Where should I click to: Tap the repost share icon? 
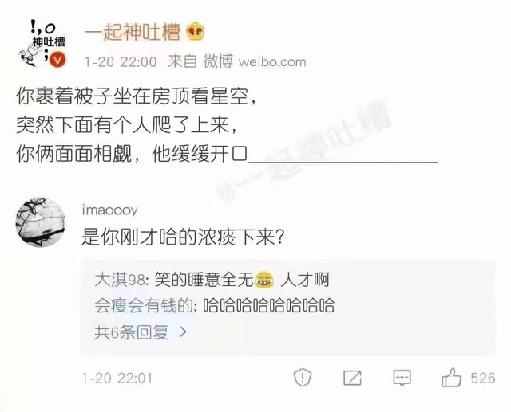click(x=352, y=378)
